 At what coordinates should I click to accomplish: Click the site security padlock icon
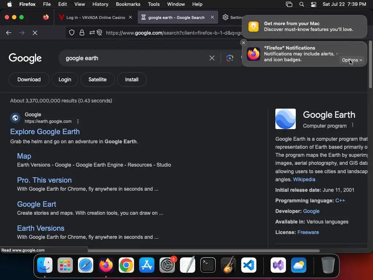pos(82,32)
